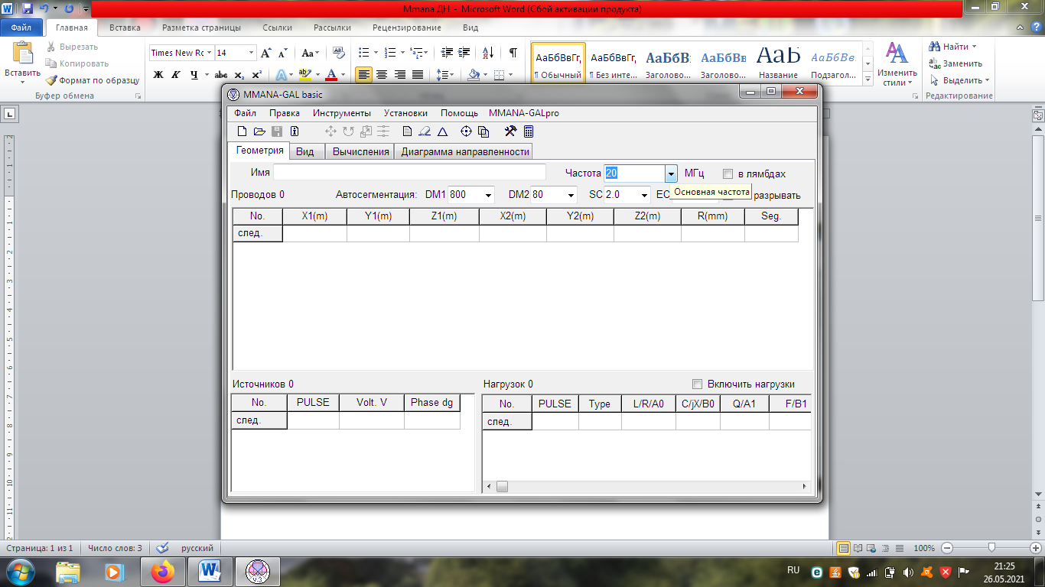Image resolution: width=1045 pixels, height=587 pixels.
Task: Click the triangle icon in MMANA-GAL toolbar
Action: pyautogui.click(x=442, y=131)
